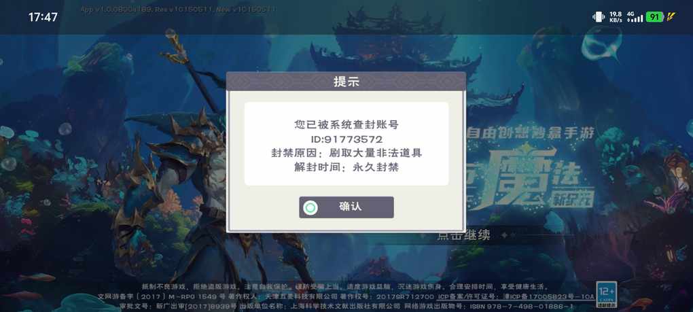Click the green circle icon on confirm button
This screenshot has height=312, width=693.
point(310,208)
